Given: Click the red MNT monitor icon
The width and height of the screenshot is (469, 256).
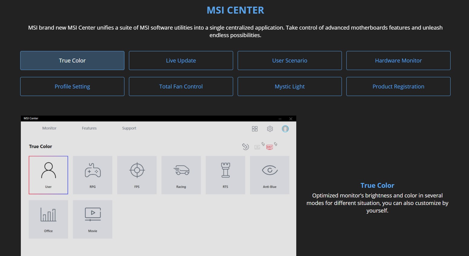Looking at the screenshot, I should pyautogui.click(x=269, y=147).
